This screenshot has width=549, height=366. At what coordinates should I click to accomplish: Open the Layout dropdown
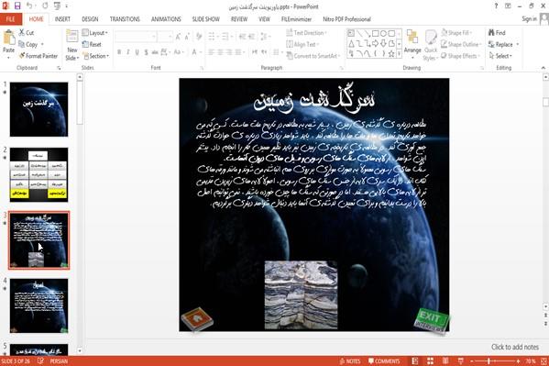pyautogui.click(x=95, y=33)
